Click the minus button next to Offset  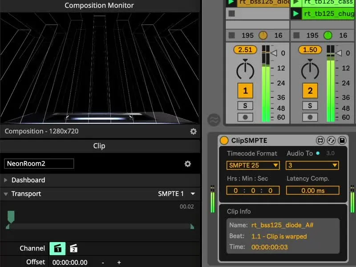[103, 263]
